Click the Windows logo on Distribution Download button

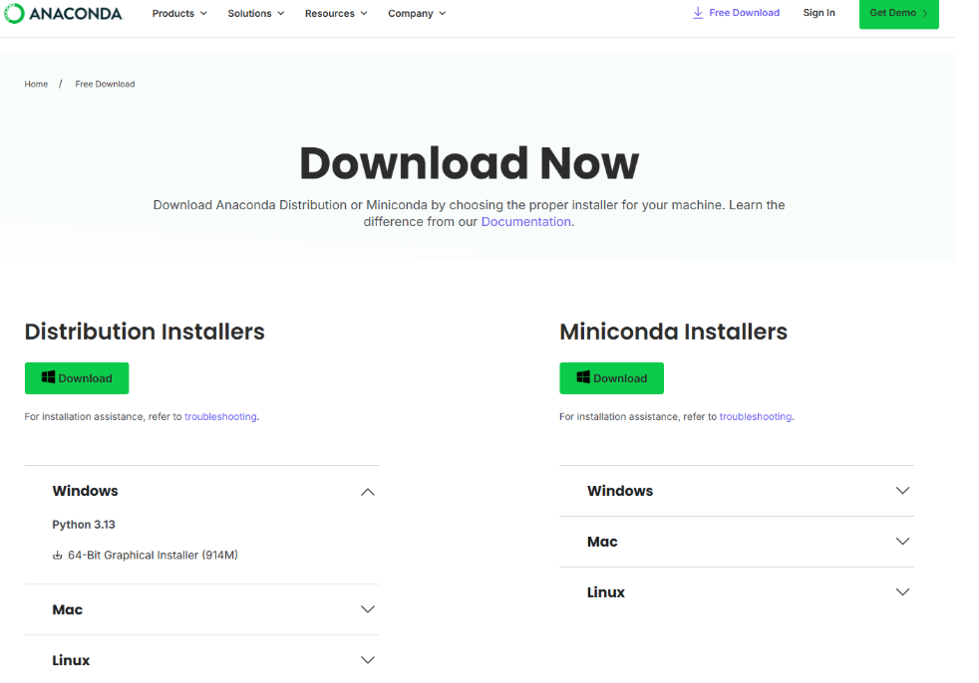(48, 376)
